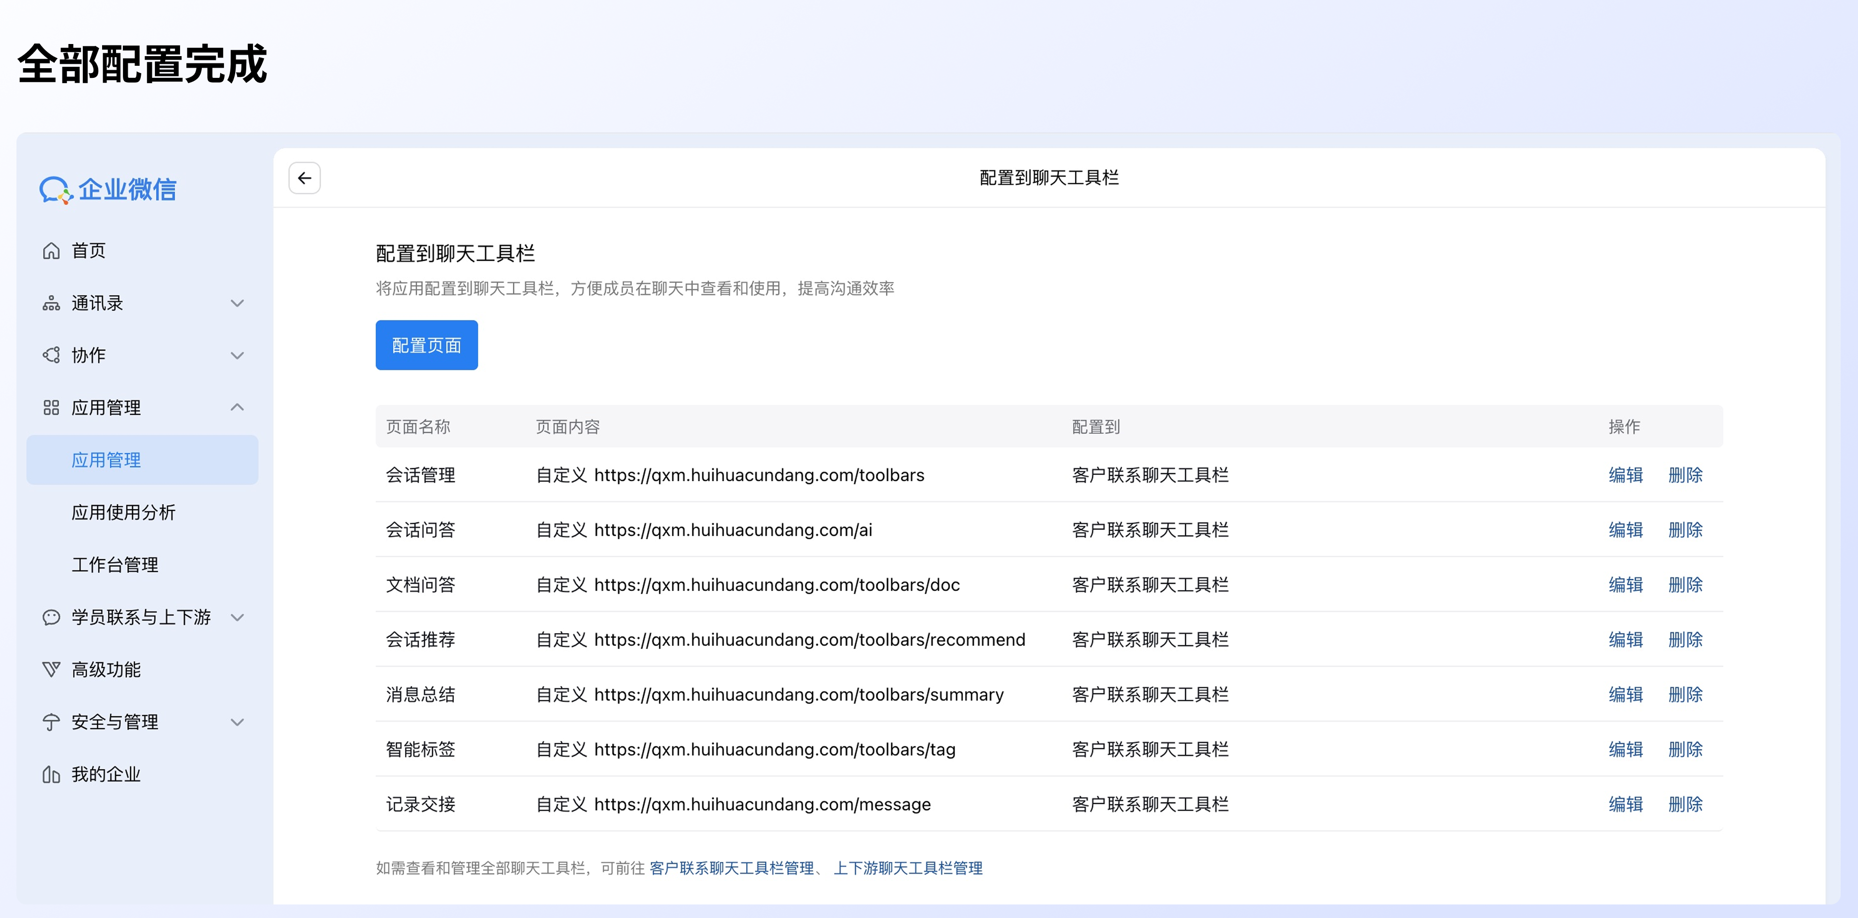Click the toolbars/doc URL text
The width and height of the screenshot is (1858, 918).
tap(777, 585)
